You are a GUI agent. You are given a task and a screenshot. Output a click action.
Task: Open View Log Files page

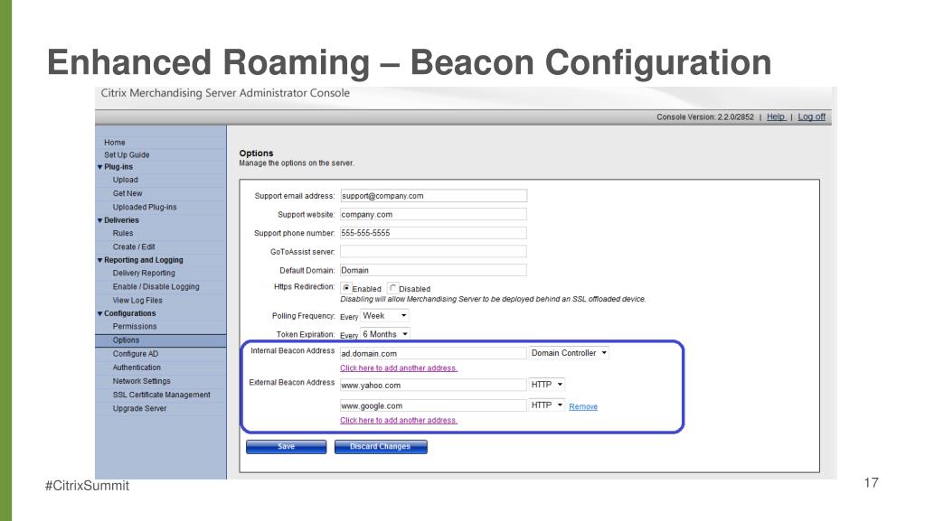(x=137, y=300)
